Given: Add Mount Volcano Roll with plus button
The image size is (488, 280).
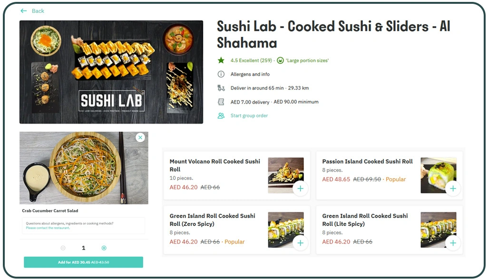Looking at the screenshot, I should pos(300,189).
